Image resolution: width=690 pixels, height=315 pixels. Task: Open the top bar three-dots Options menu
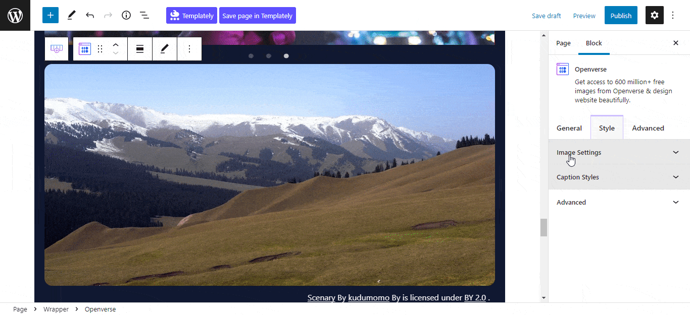[673, 15]
